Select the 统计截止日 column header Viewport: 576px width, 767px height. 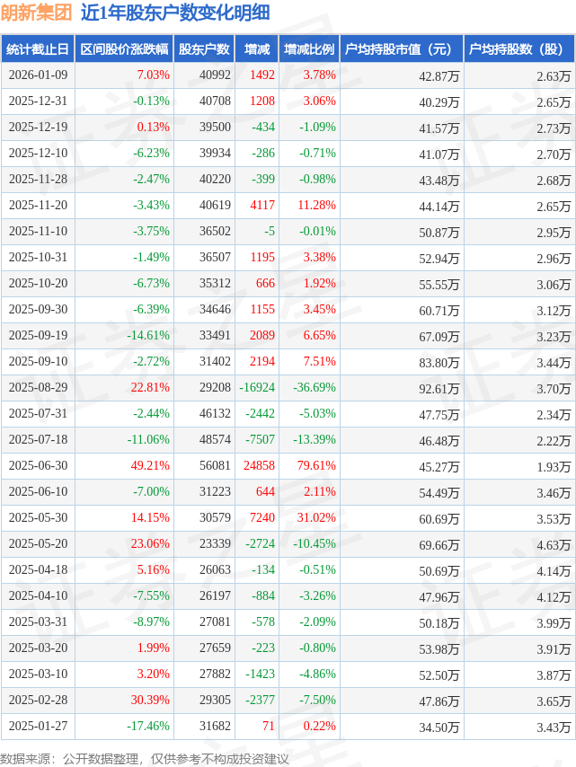pos(38,50)
